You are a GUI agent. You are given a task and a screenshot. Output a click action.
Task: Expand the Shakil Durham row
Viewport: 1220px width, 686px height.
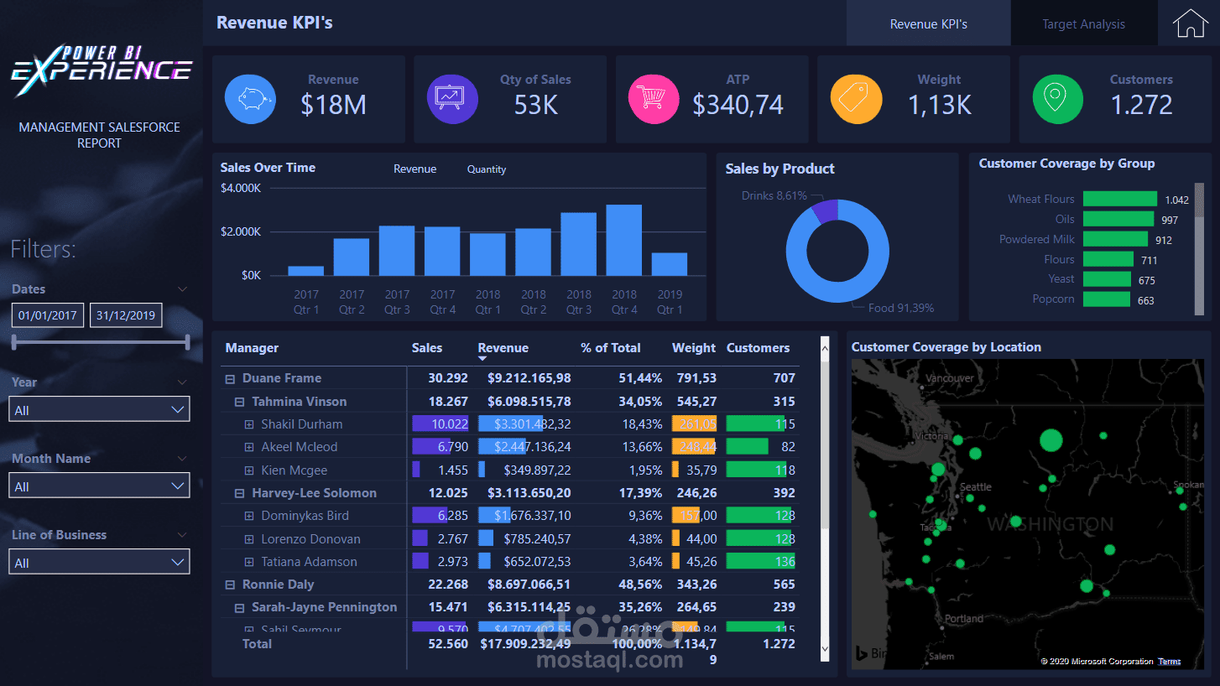pyautogui.click(x=248, y=424)
